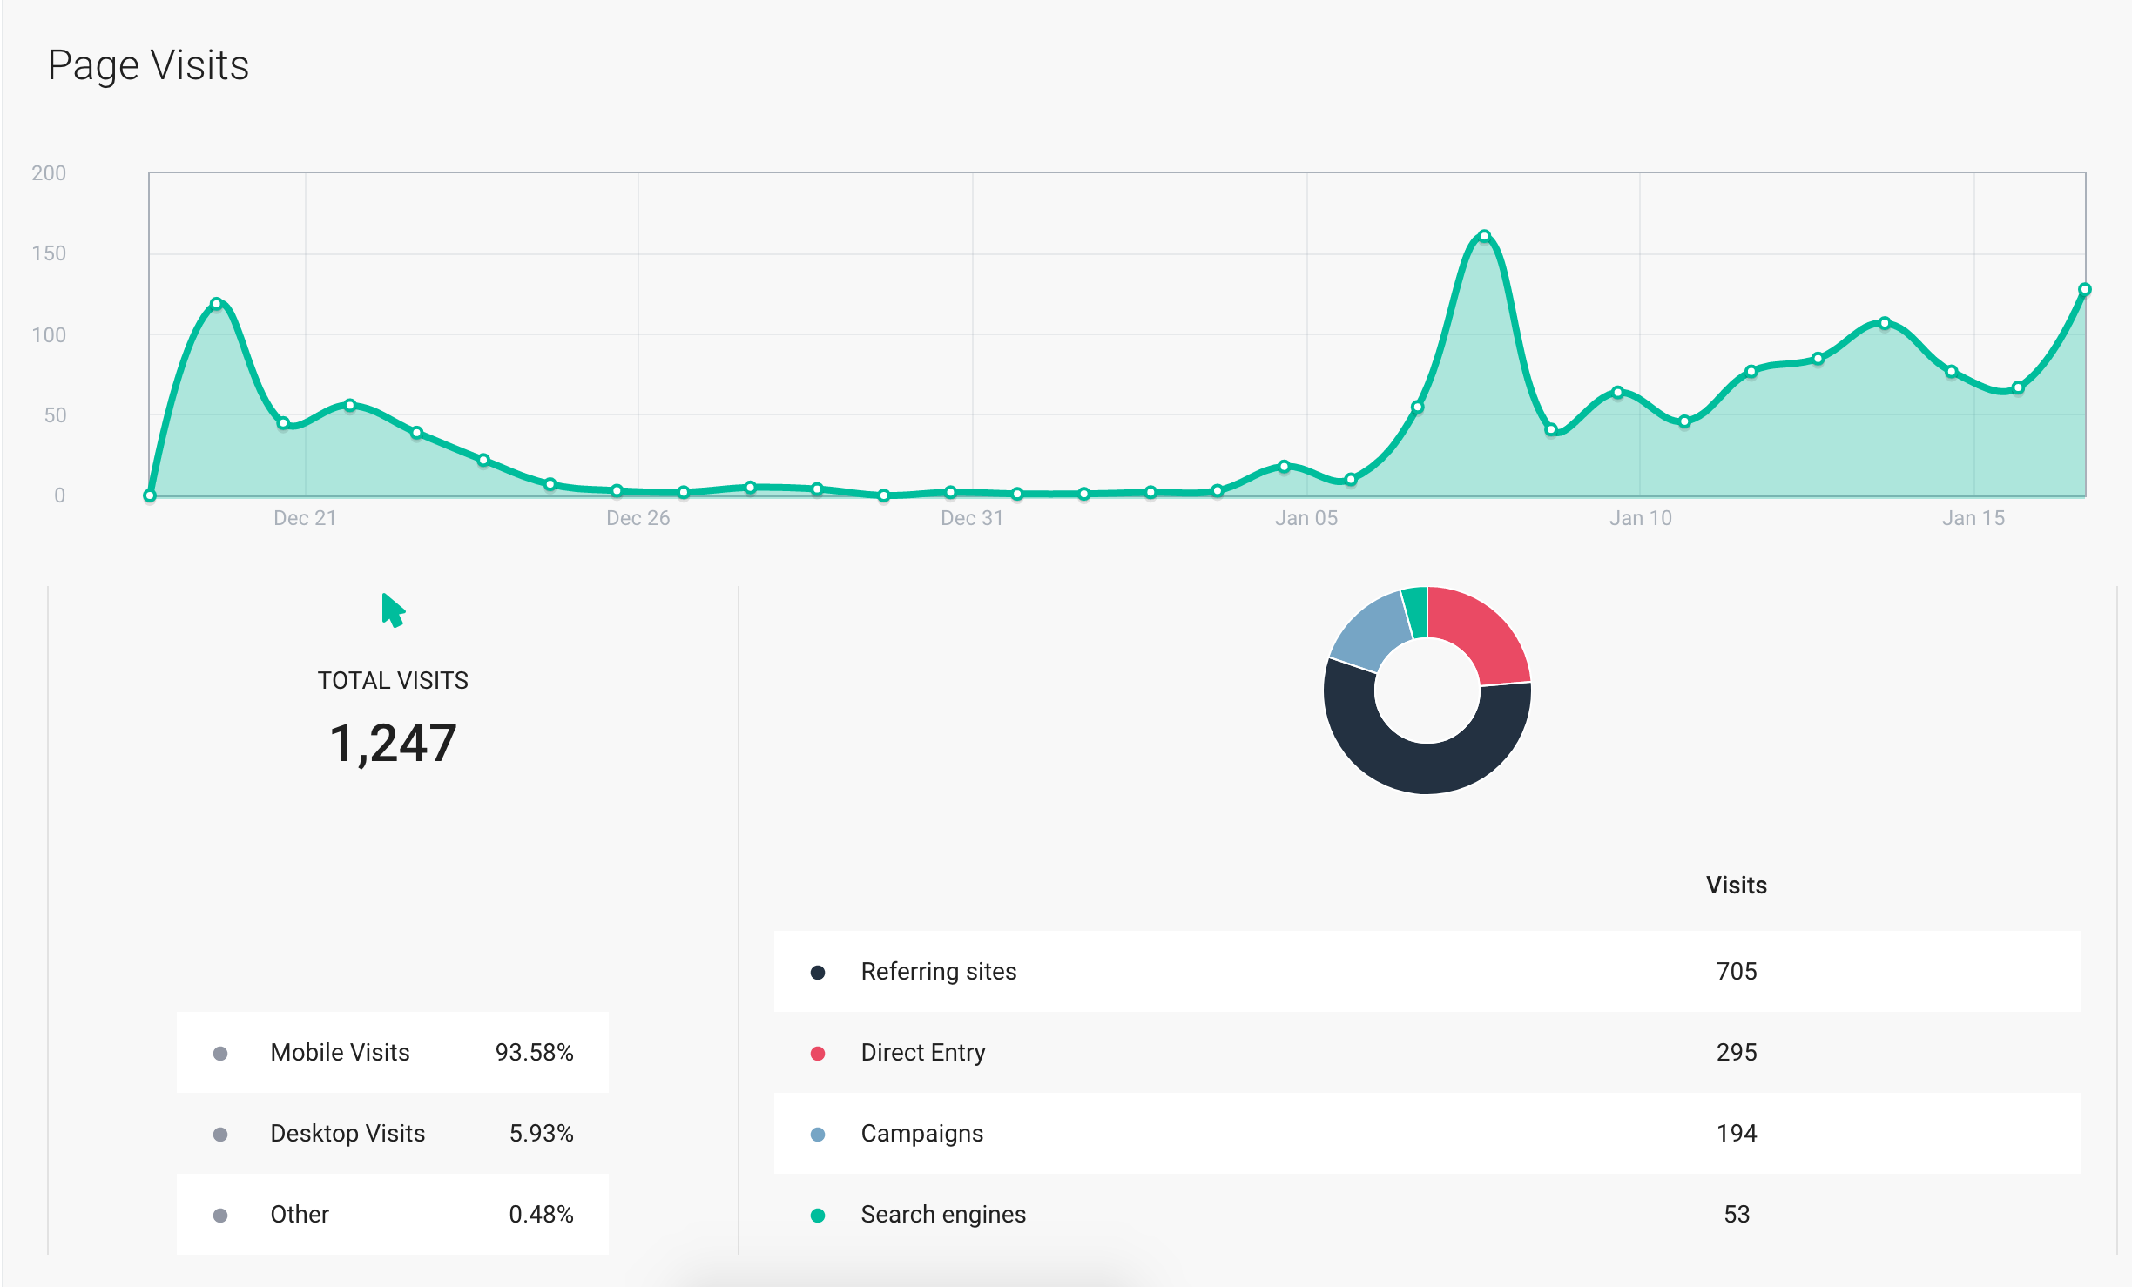Click the Page Visits heading
The image size is (2132, 1287).
click(x=148, y=65)
